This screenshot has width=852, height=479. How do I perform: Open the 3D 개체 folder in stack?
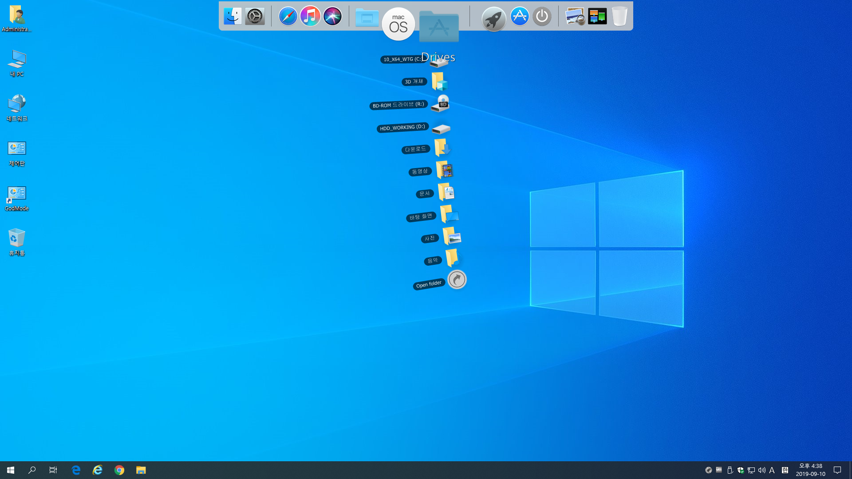pyautogui.click(x=440, y=82)
